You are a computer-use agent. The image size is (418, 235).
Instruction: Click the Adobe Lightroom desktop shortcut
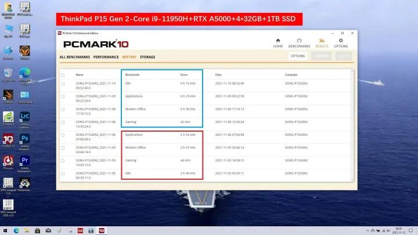click(x=25, y=120)
